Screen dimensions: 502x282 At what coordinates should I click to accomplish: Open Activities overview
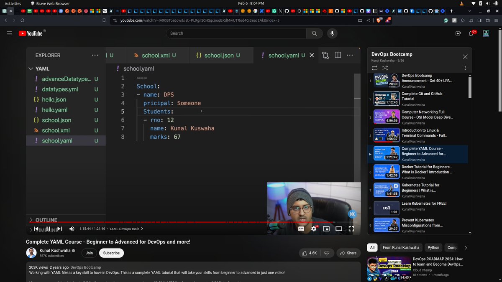[13, 3]
